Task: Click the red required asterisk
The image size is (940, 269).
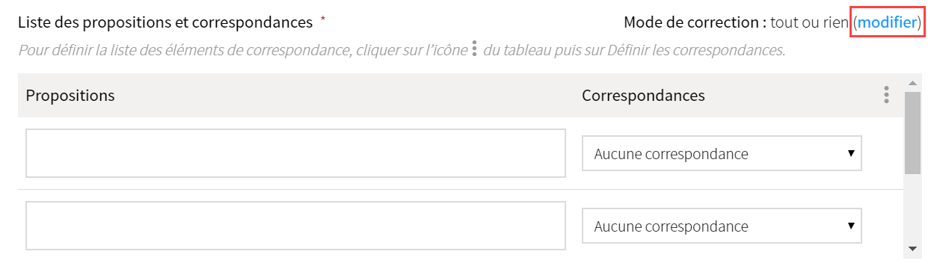Action: [323, 19]
